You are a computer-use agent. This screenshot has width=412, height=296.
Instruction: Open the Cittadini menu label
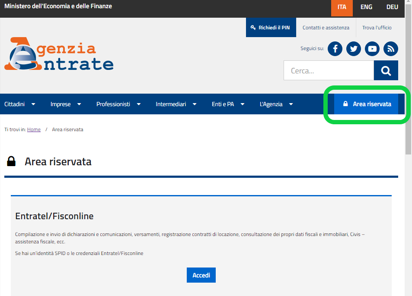[x=14, y=104]
